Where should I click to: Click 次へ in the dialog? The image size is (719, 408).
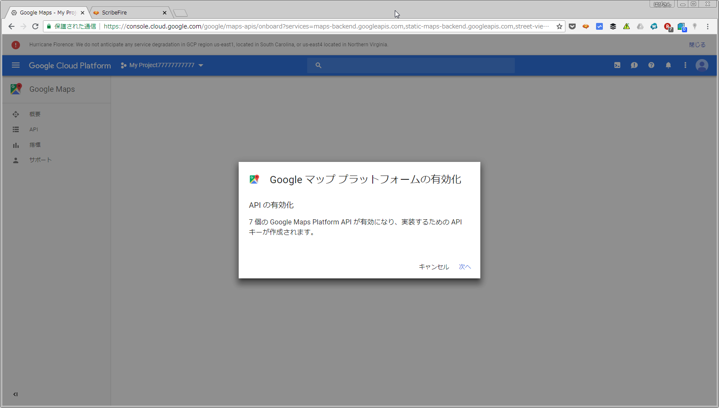pos(465,266)
